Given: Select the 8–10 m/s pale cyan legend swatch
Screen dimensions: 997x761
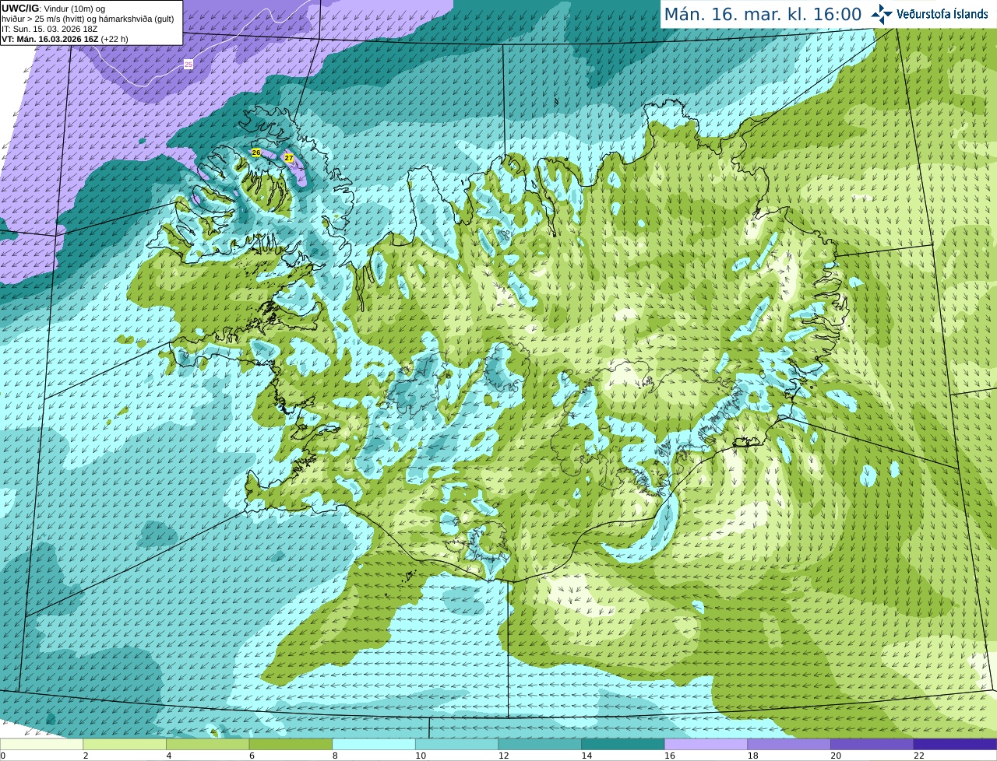Looking at the screenshot, I should [374, 744].
